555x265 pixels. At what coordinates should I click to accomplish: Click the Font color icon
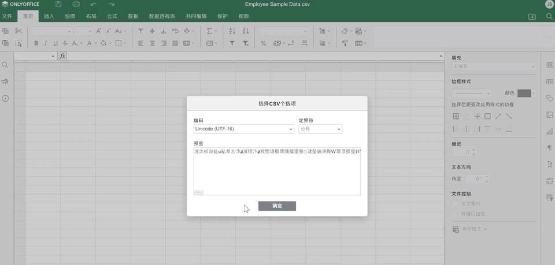click(x=90, y=43)
